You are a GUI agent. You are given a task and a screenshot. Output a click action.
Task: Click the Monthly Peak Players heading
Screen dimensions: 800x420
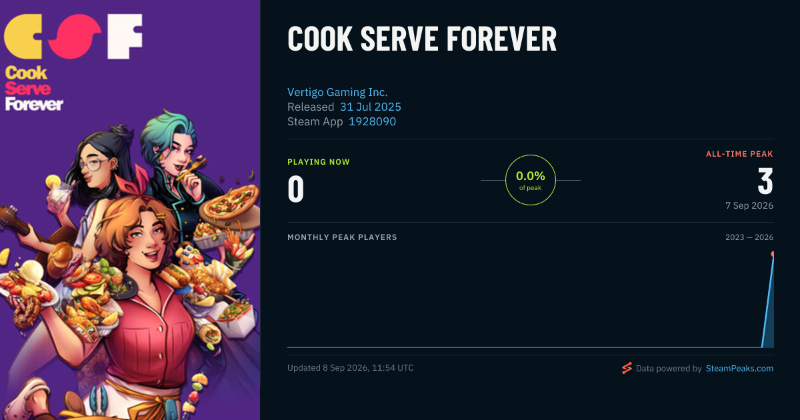click(x=342, y=237)
